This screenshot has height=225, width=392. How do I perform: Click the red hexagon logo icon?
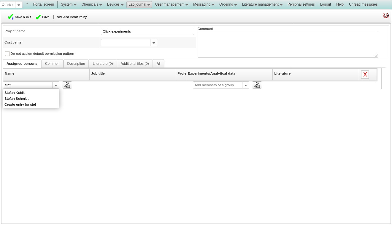click(x=386, y=16)
